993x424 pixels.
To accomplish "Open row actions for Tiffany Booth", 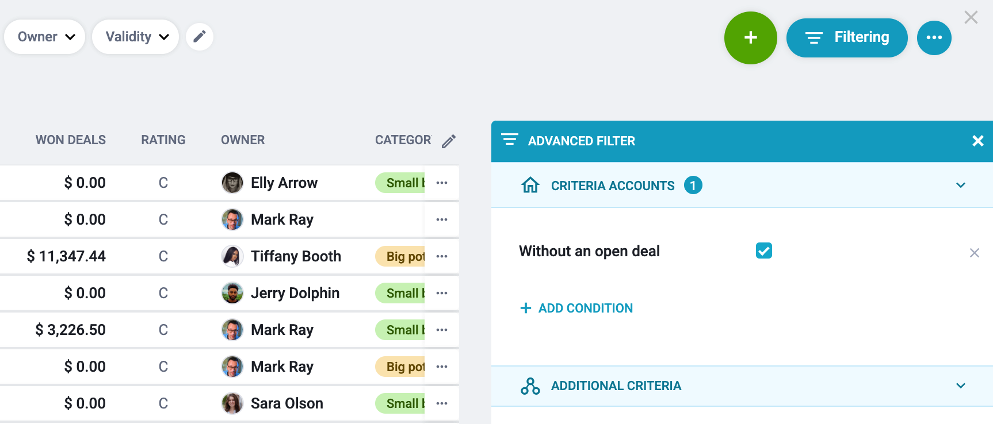I will coord(442,256).
